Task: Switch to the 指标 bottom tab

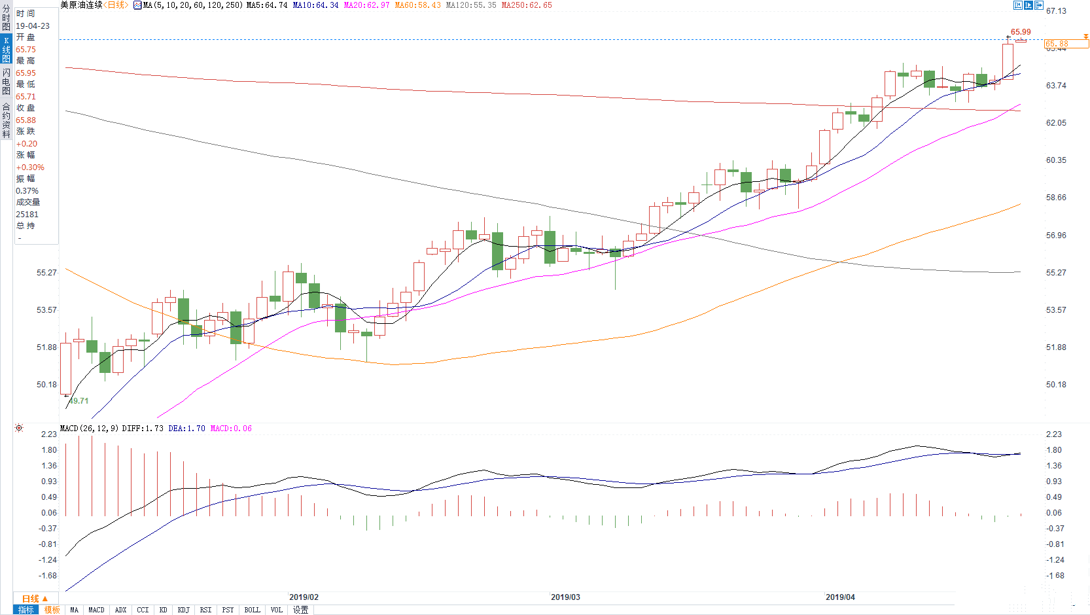Action: click(x=26, y=610)
